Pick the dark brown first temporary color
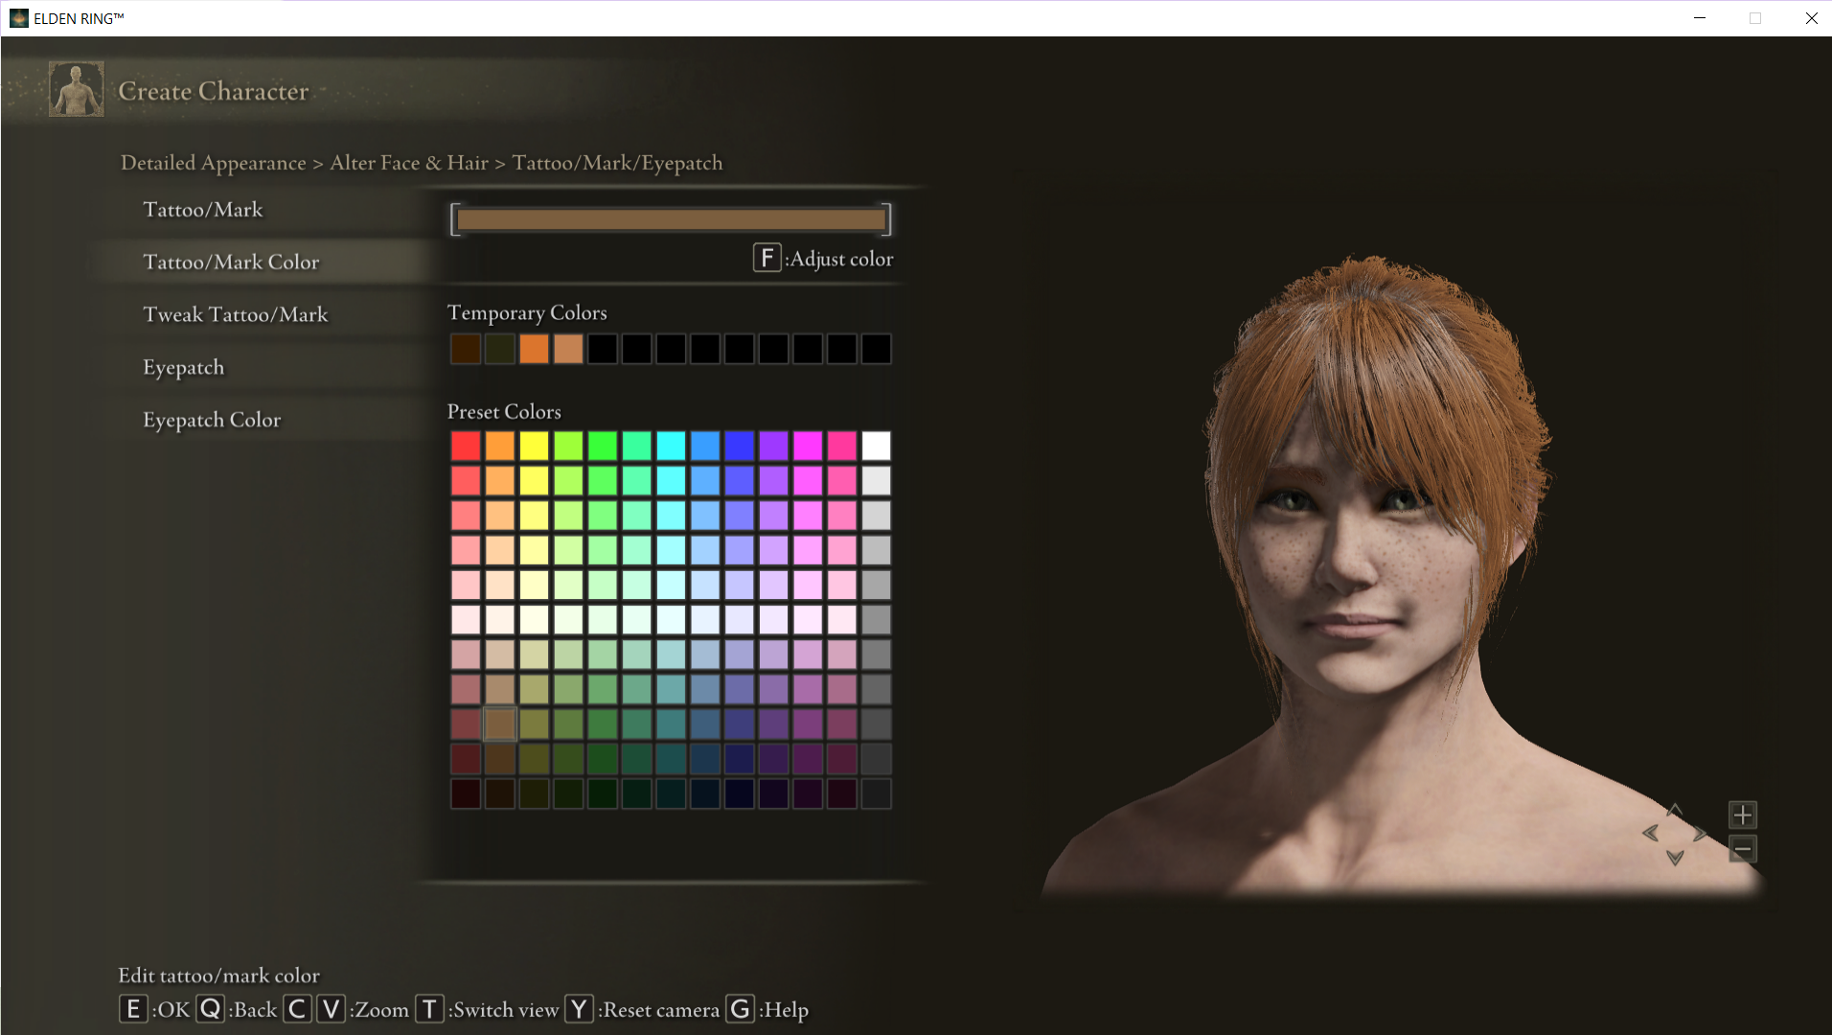Viewport: 1832px width, 1035px height. pyautogui.click(x=466, y=349)
